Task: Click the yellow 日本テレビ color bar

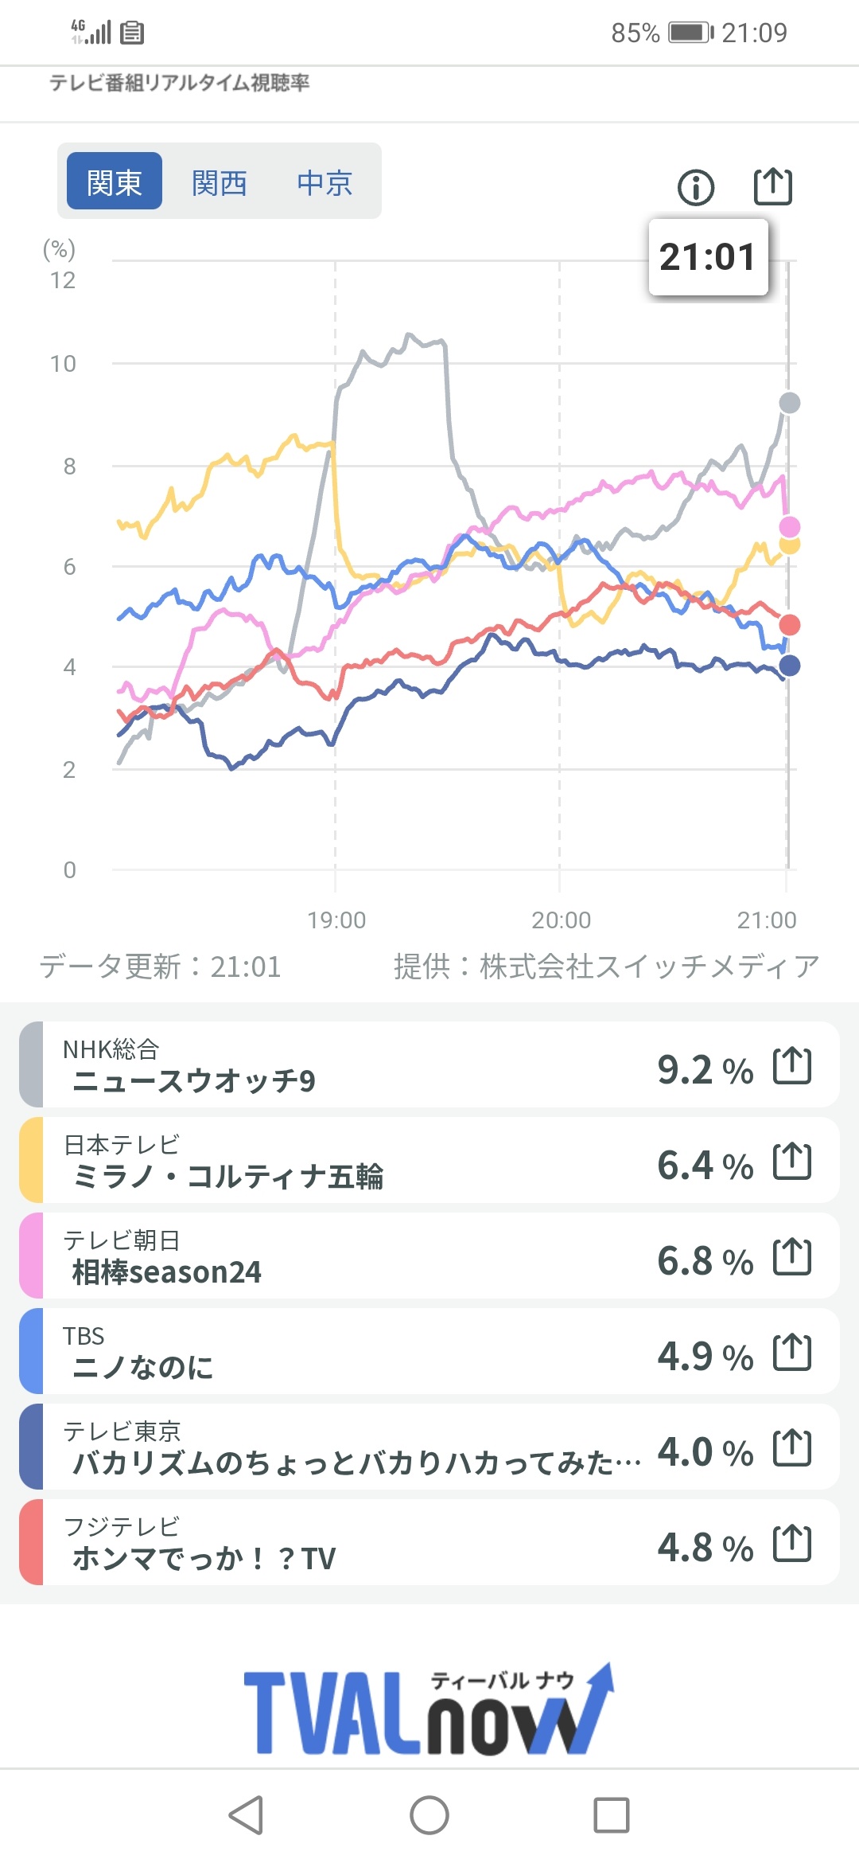Action: coord(31,1160)
